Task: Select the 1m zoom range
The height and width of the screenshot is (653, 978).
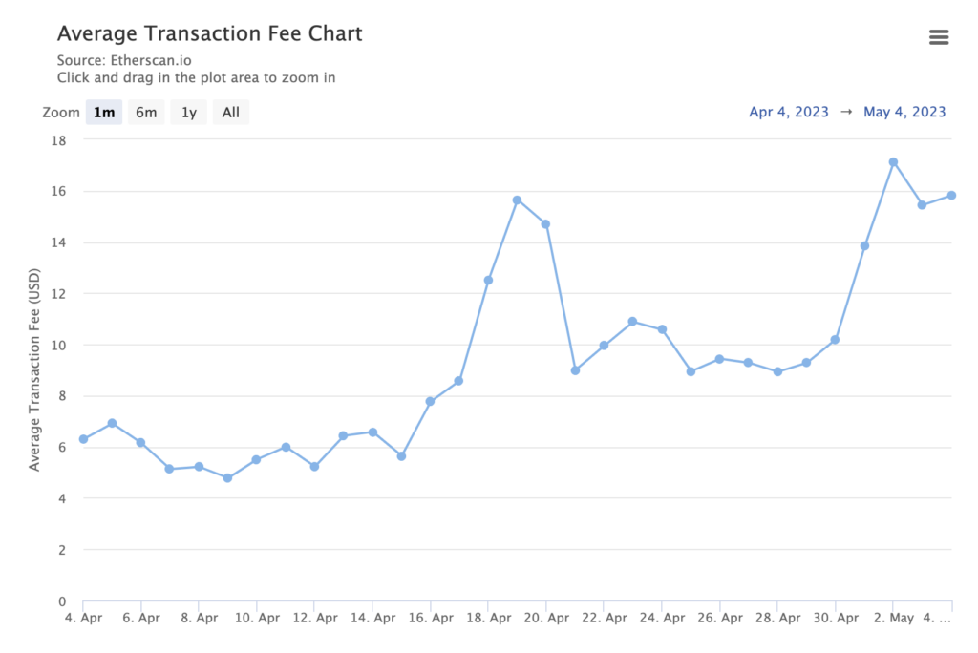Action: (x=104, y=113)
